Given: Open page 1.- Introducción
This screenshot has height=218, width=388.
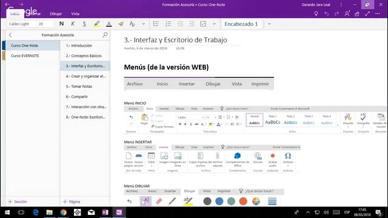Looking at the screenshot, I should 85,45.
